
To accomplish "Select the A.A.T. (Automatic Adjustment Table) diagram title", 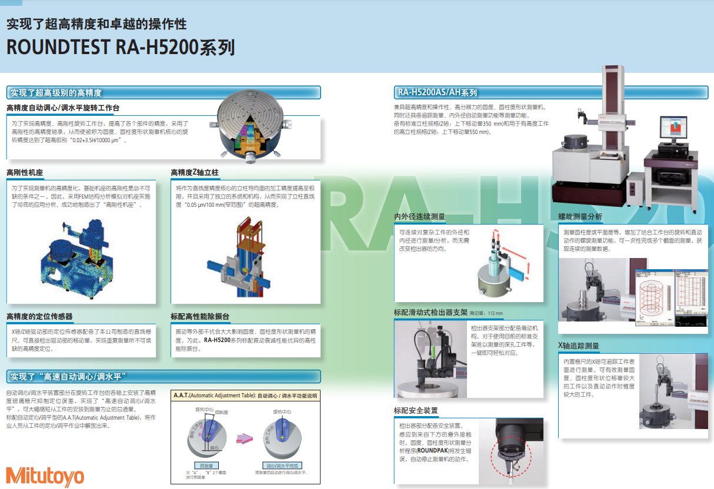I will [245, 396].
